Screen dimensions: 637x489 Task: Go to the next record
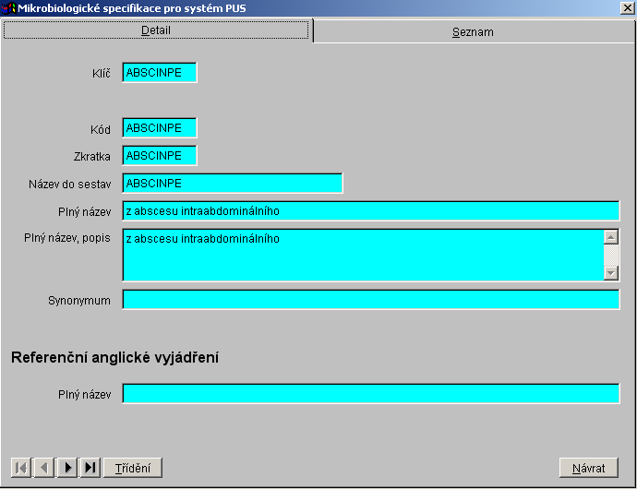pos(67,468)
